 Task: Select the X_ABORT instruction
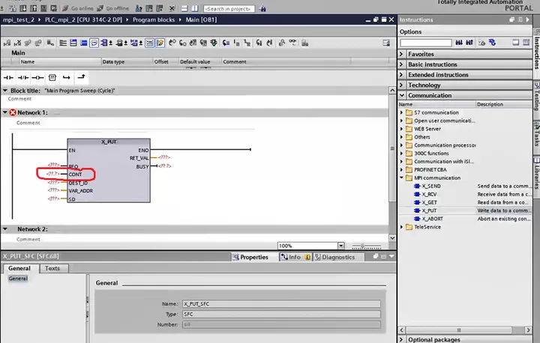pos(432,219)
